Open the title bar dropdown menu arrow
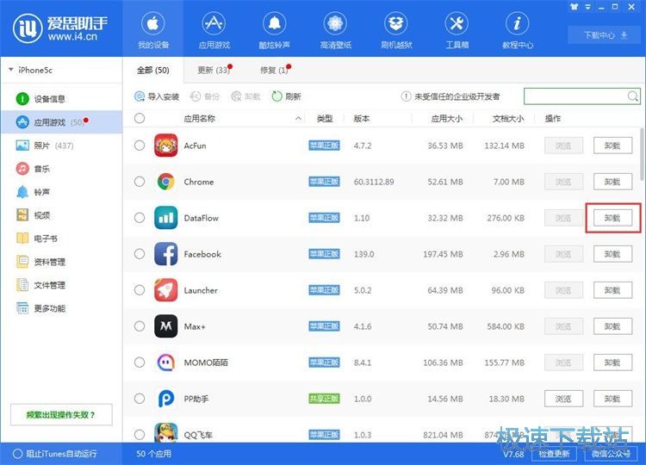646x465 pixels. point(588,7)
